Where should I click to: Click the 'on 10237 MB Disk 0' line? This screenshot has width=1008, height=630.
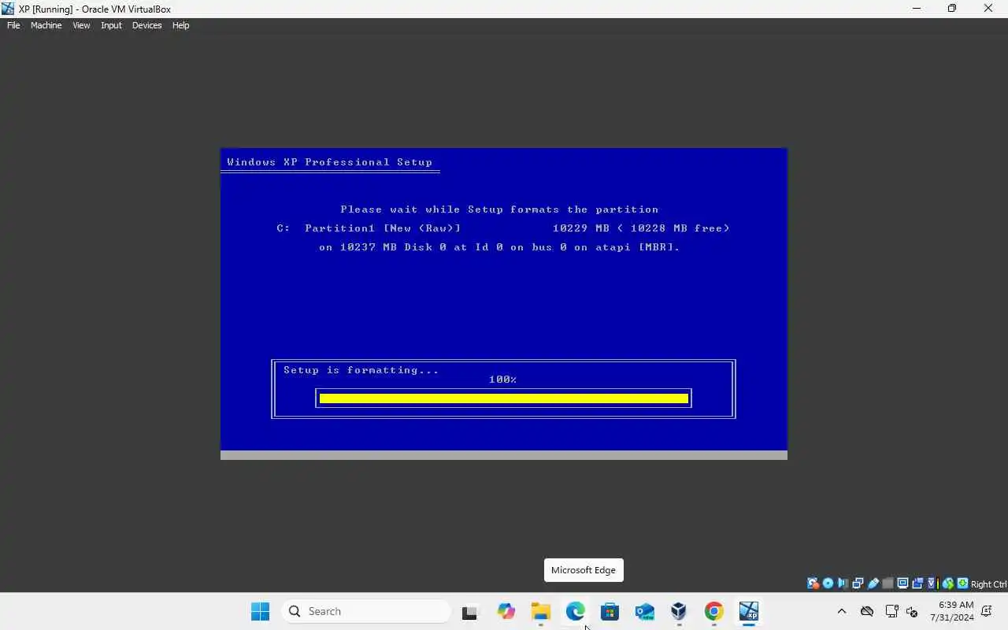pyautogui.click(x=499, y=247)
